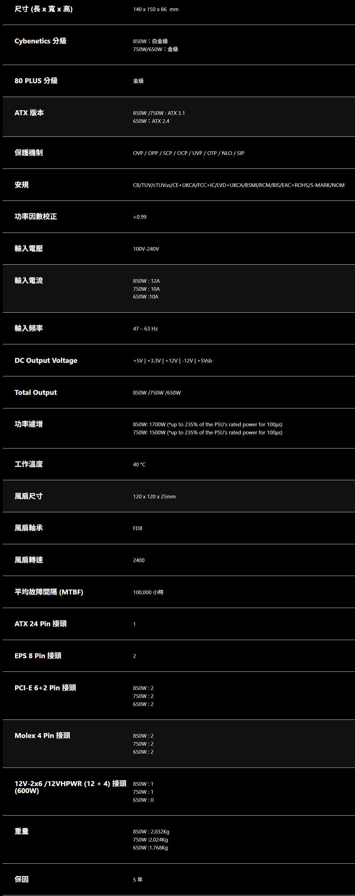Viewport: 355px width, 896px height.
Task: Select the EPS 8 Pin 接頭 label
Action: pos(38,656)
